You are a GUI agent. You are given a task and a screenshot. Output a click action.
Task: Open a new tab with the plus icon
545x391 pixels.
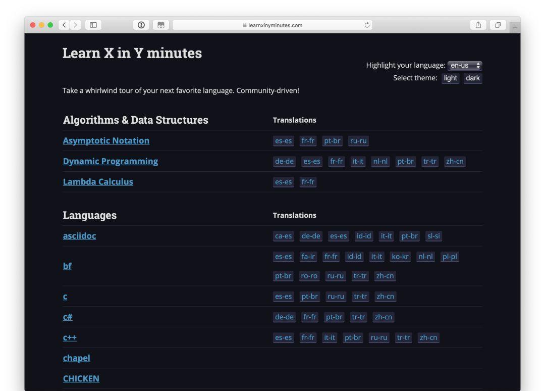coord(515,27)
